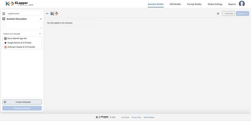Click the © 2025 footer text
This screenshot has width=251, height=121.
[x=112, y=117]
